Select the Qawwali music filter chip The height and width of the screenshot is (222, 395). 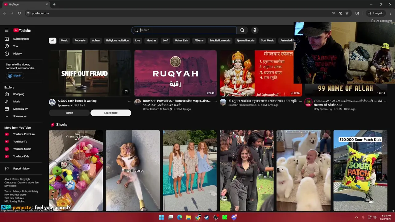tap(246, 40)
